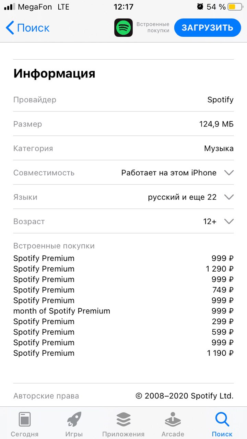Open the Игры rocket tab
The width and height of the screenshot is (247, 439).
tap(74, 419)
